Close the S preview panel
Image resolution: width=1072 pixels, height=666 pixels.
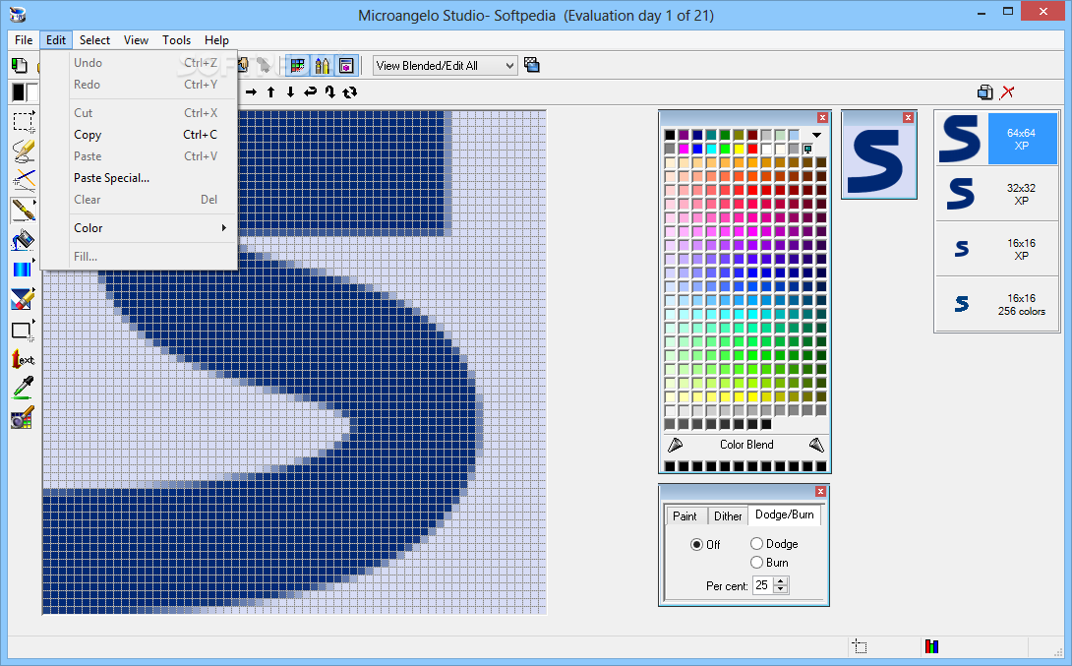pos(908,118)
